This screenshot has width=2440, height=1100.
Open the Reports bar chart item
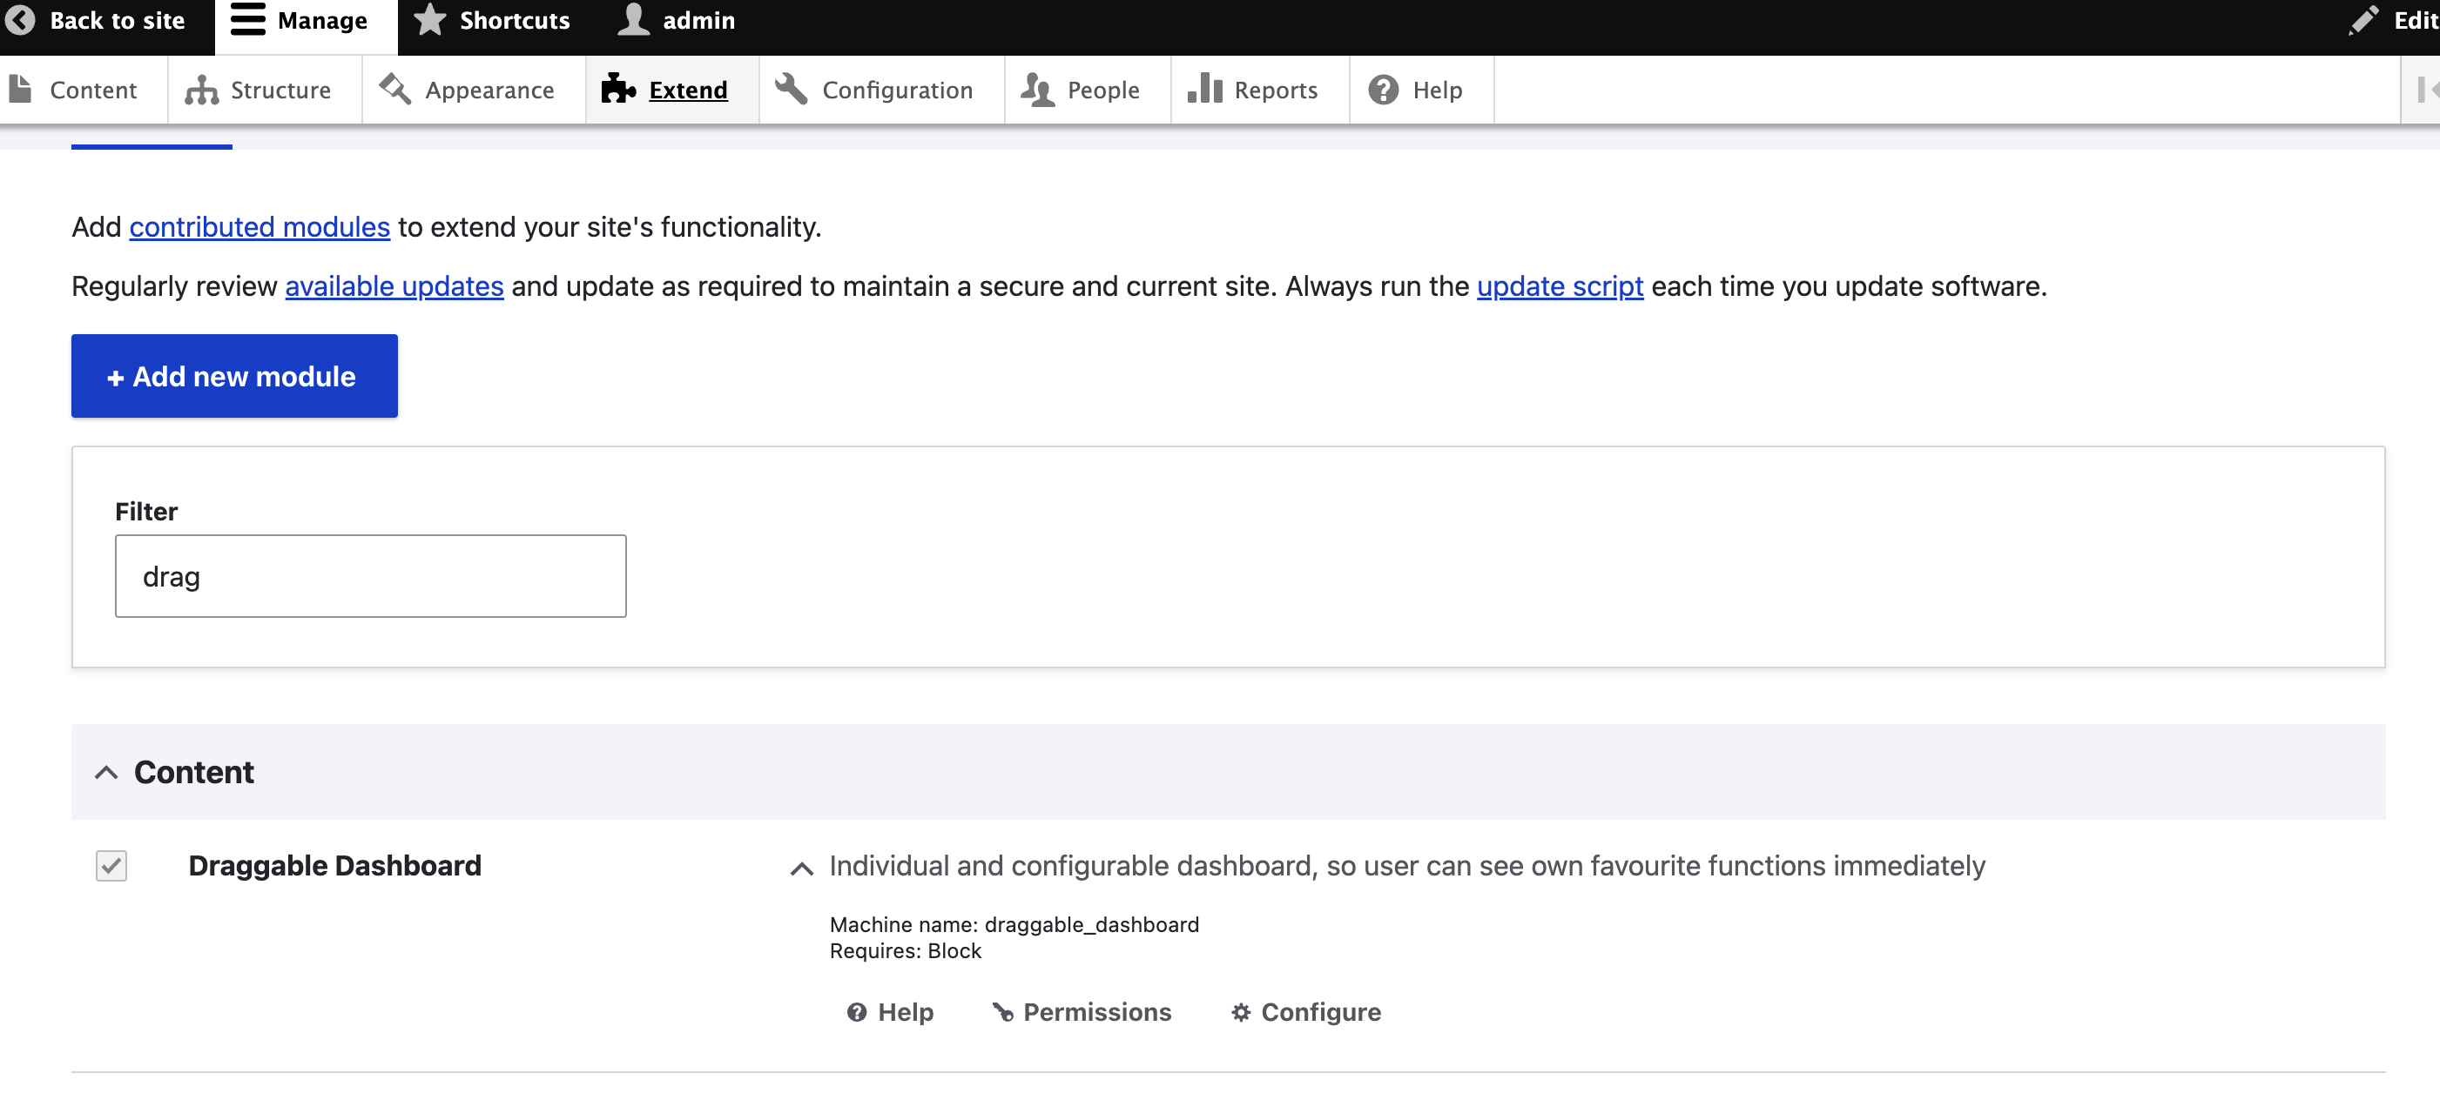click(1205, 90)
